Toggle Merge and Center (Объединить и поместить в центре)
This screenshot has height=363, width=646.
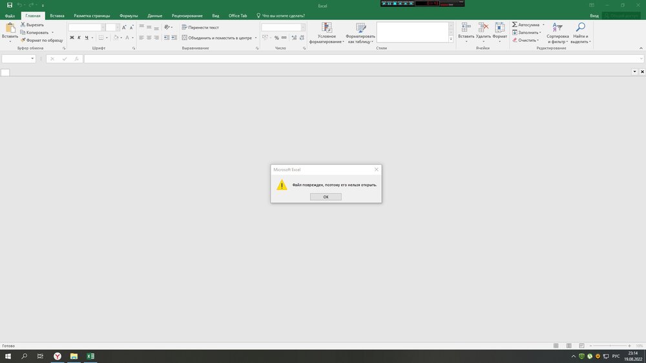coord(216,37)
